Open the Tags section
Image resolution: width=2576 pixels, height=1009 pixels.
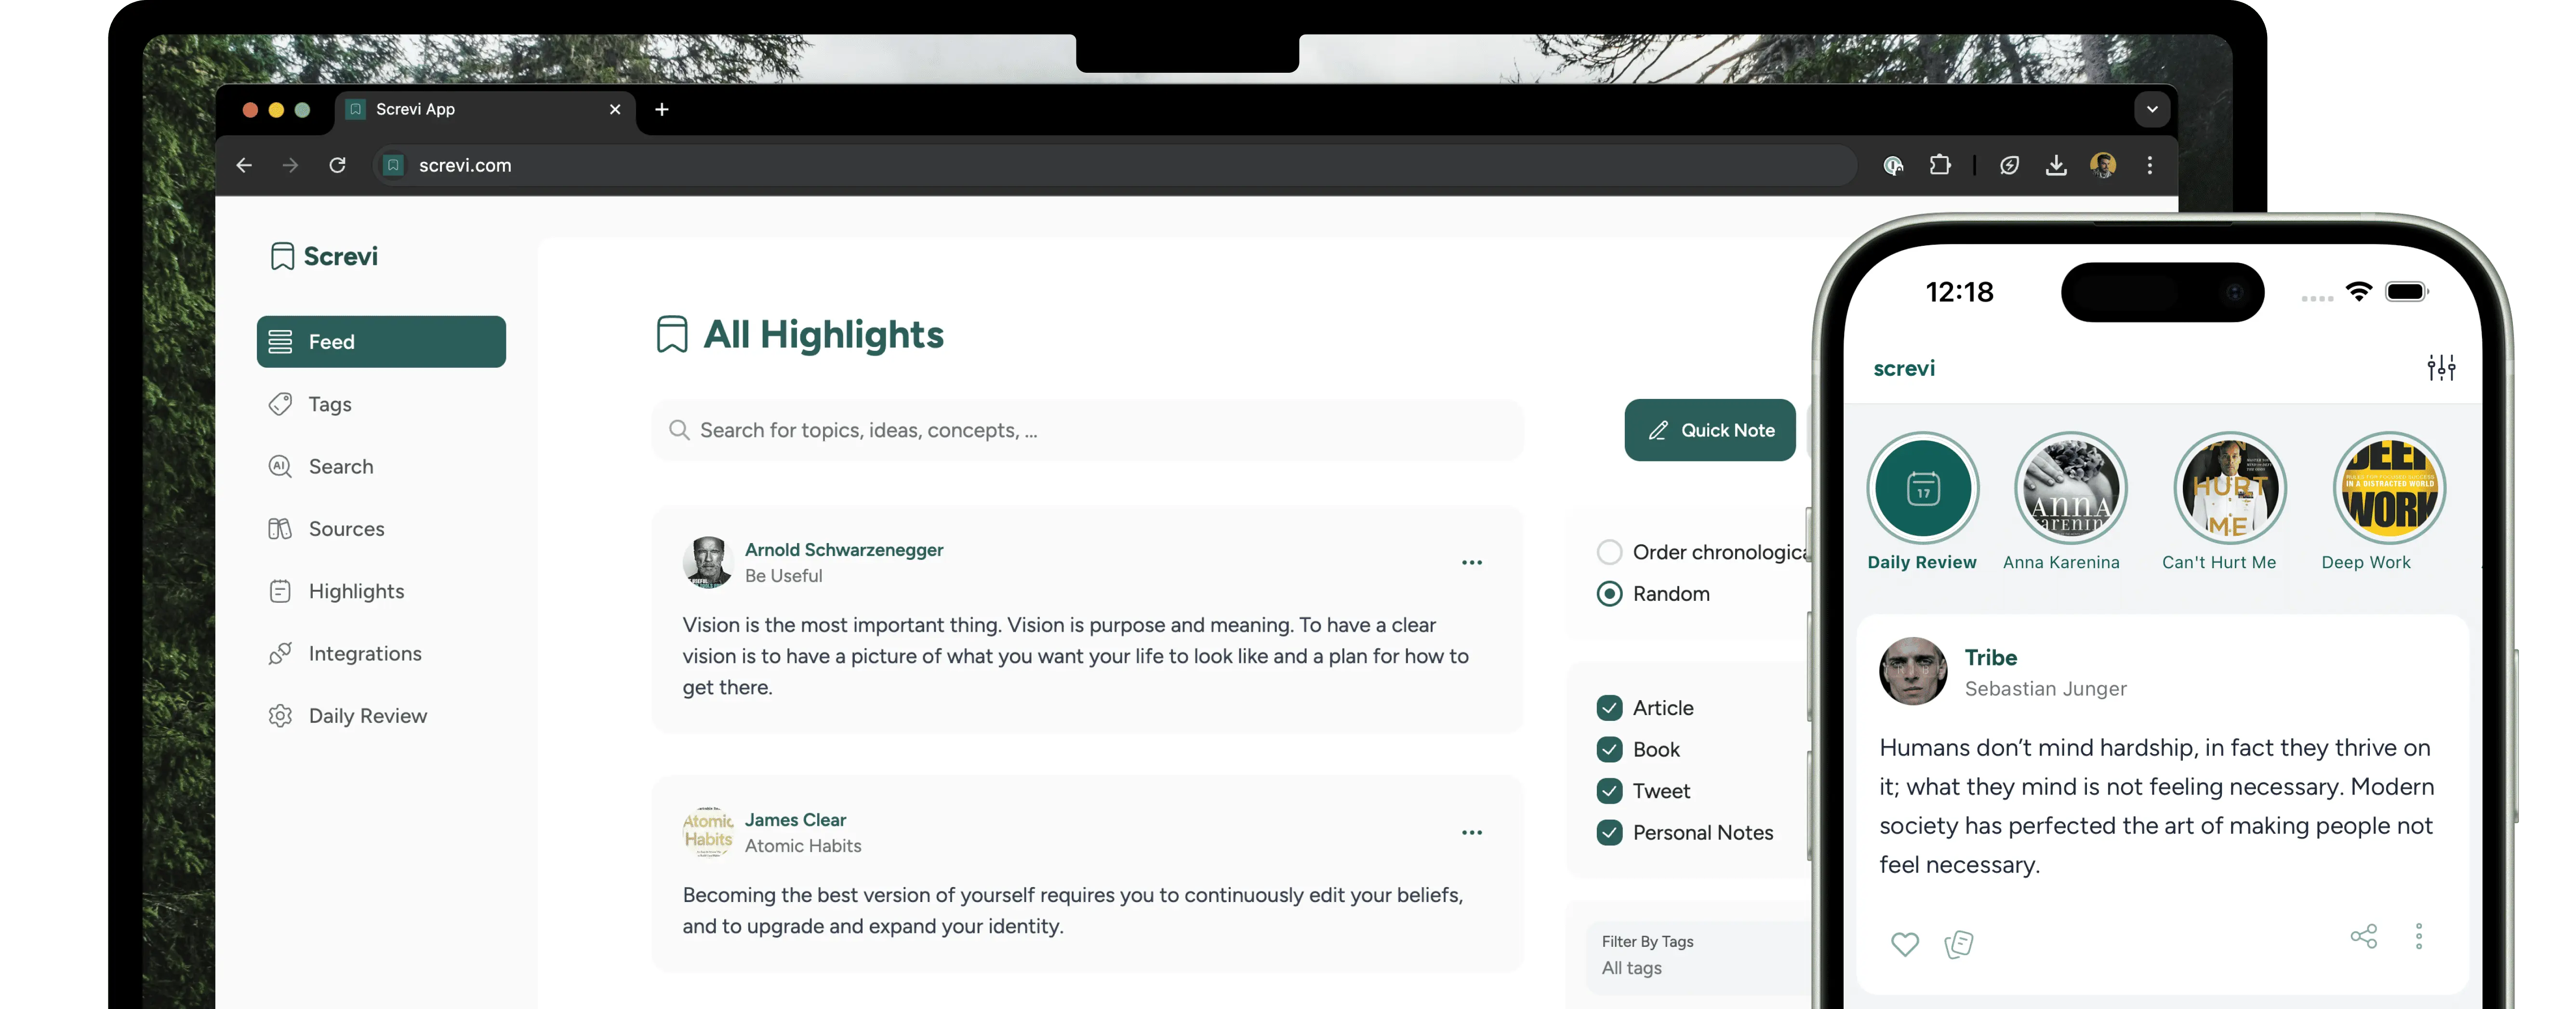tap(330, 403)
